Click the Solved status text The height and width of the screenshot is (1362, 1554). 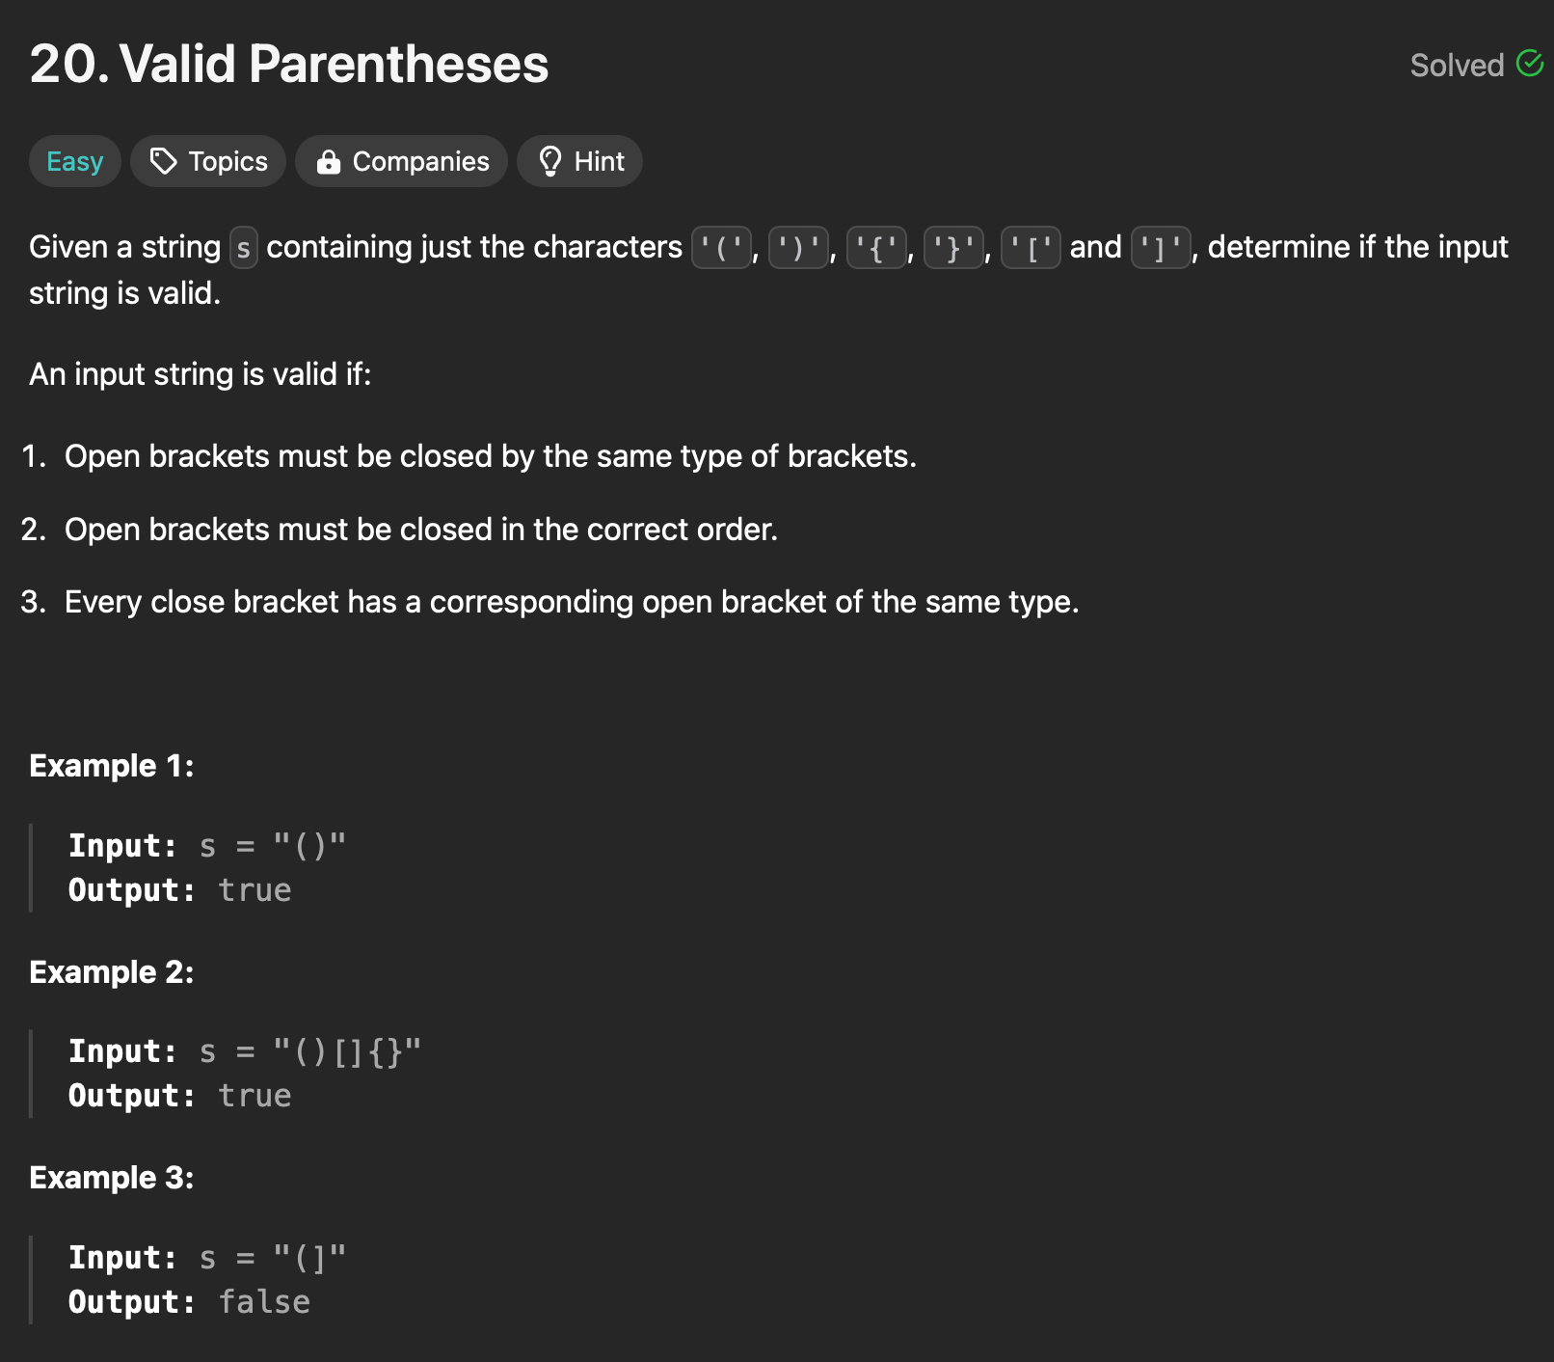[1457, 65]
